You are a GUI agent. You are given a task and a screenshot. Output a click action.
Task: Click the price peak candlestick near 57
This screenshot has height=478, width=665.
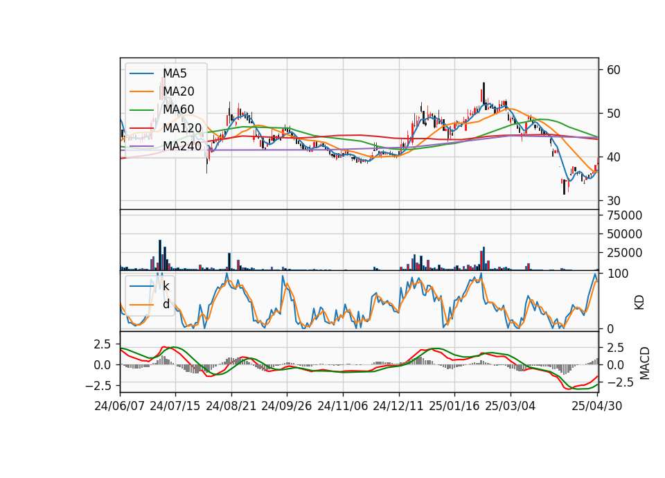(x=484, y=93)
